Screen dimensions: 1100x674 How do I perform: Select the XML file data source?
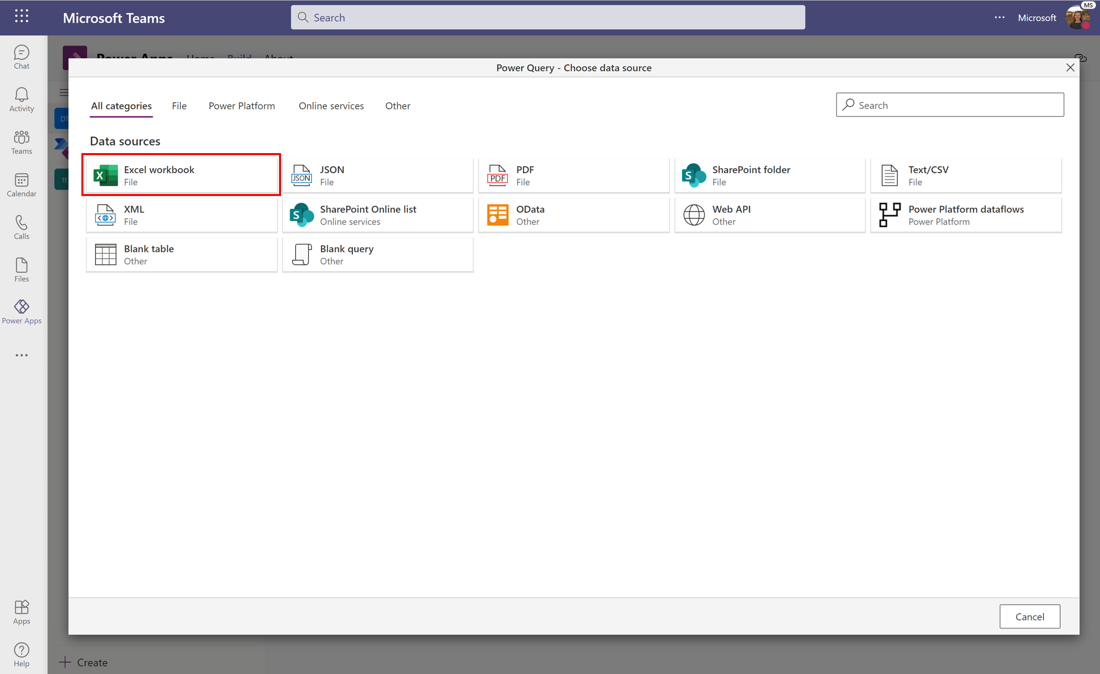coord(181,214)
